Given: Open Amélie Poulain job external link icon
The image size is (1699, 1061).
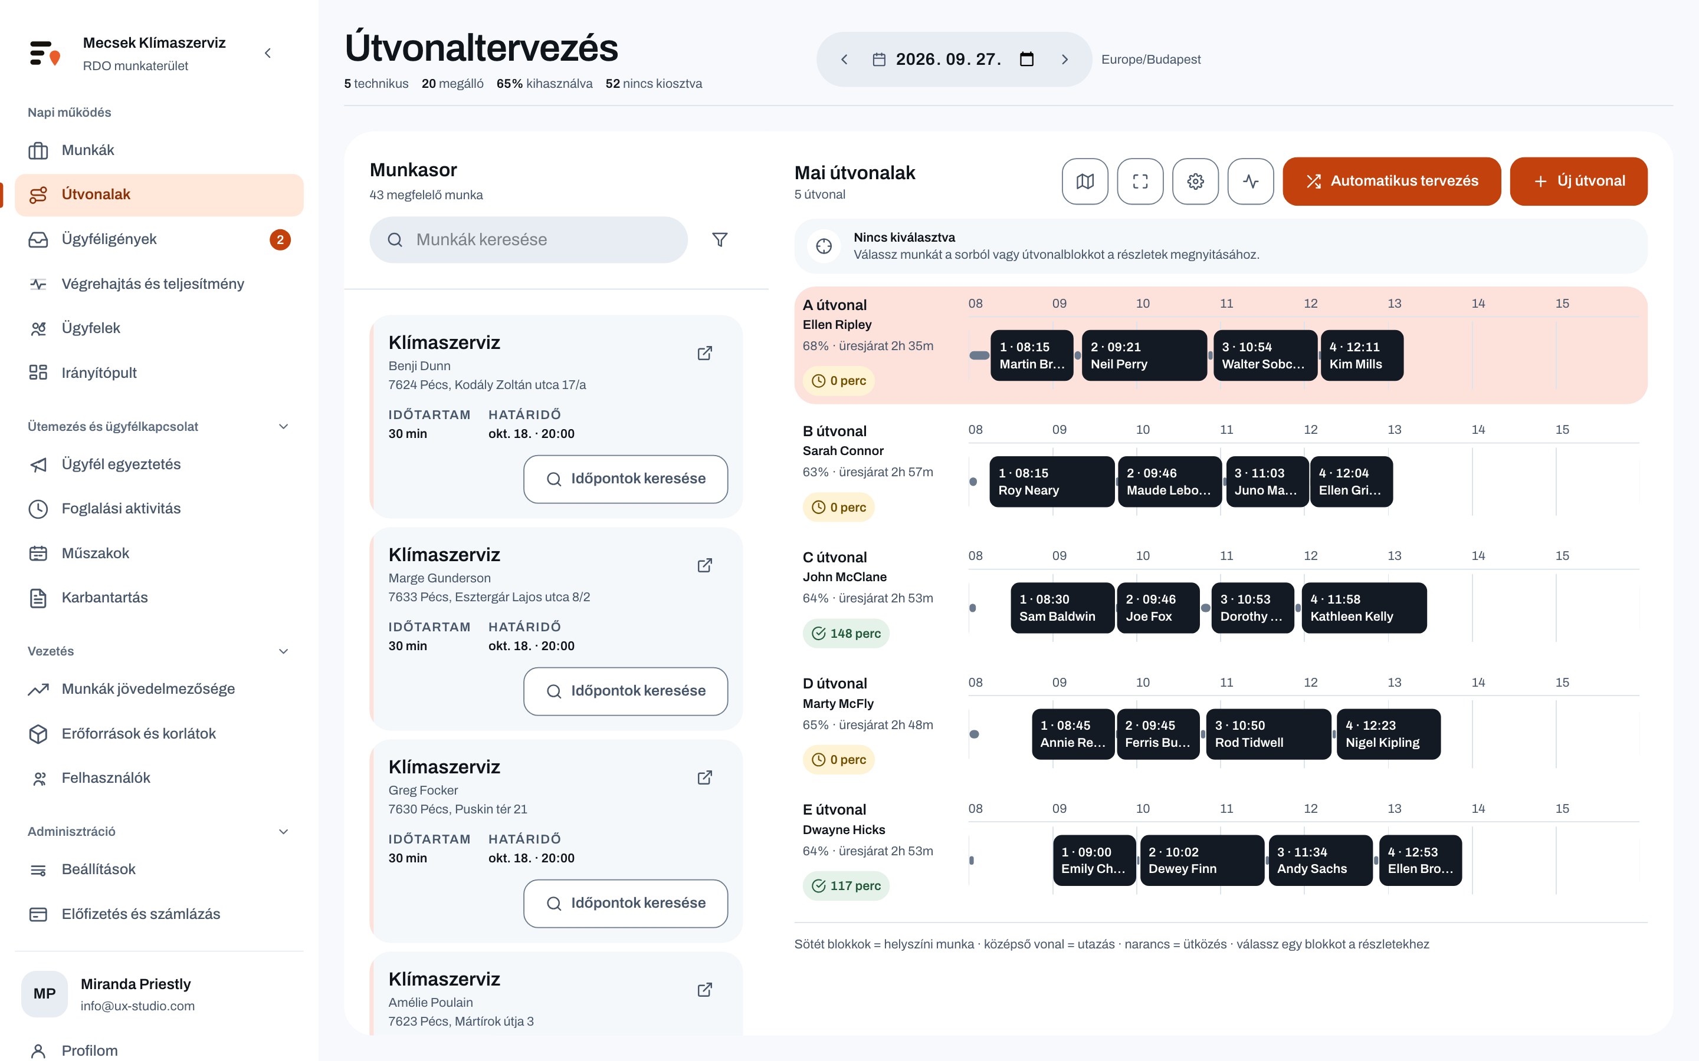Looking at the screenshot, I should pyautogui.click(x=705, y=990).
